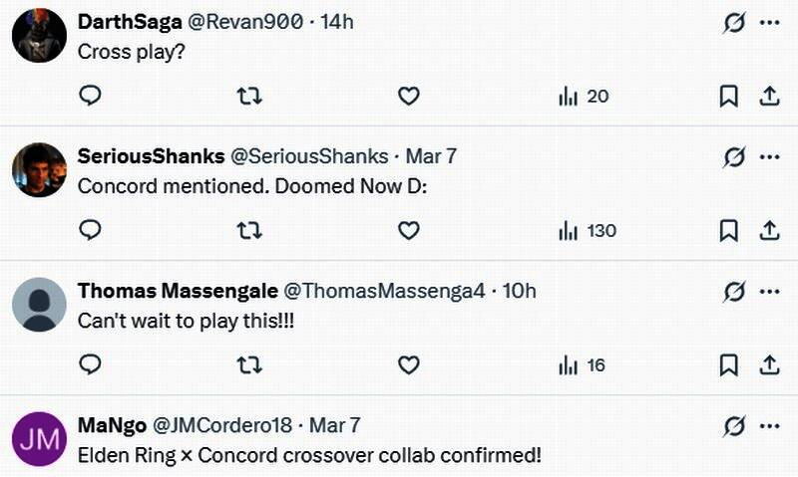Reply to SeriousShanks' Concord tweet
798x477 pixels.
tap(90, 230)
